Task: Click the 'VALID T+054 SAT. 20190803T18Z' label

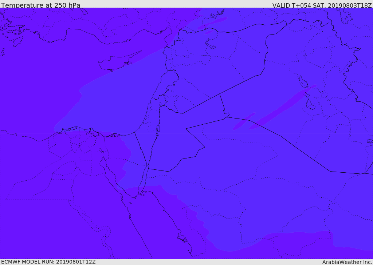Action: click(322, 5)
